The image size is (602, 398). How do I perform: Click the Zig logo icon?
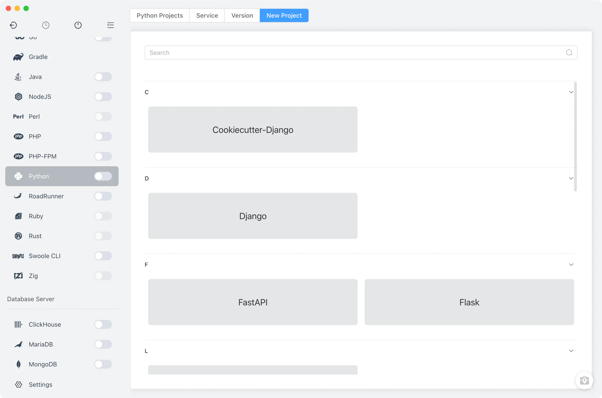18,276
